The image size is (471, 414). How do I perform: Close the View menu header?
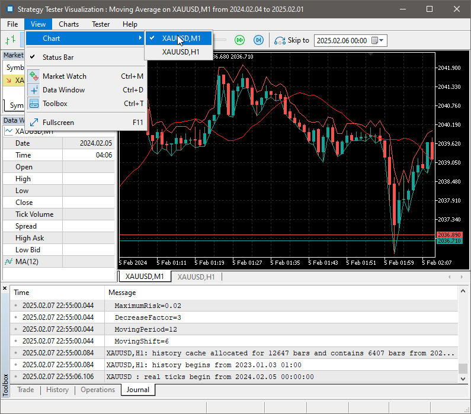[38, 24]
